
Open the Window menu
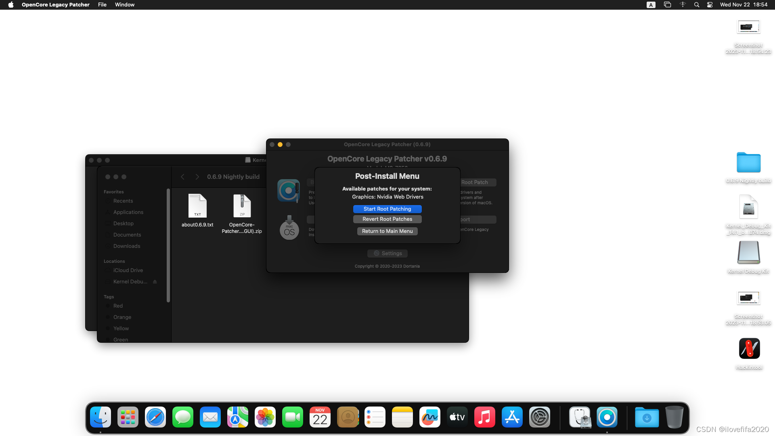click(x=124, y=4)
